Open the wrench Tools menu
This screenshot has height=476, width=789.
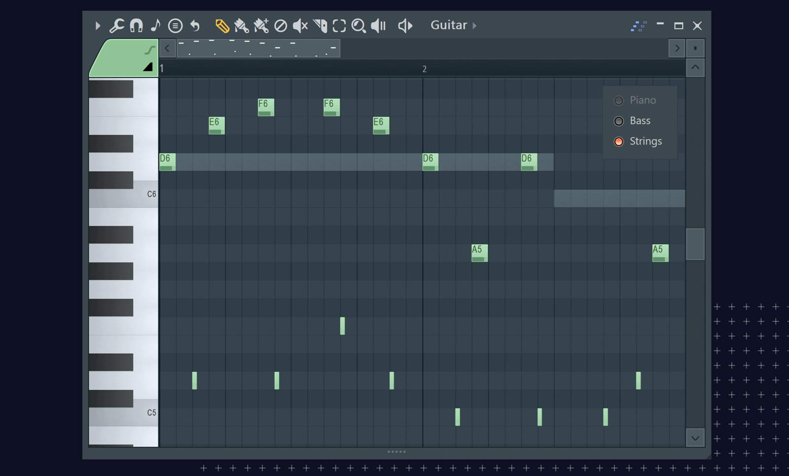pos(116,26)
